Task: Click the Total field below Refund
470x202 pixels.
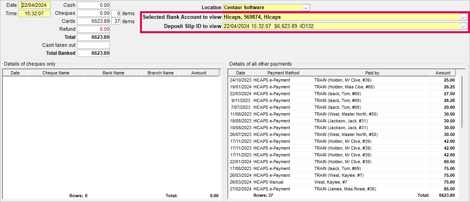Action: tap(93, 37)
